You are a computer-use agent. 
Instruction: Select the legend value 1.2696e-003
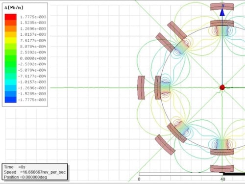(x=33, y=28)
